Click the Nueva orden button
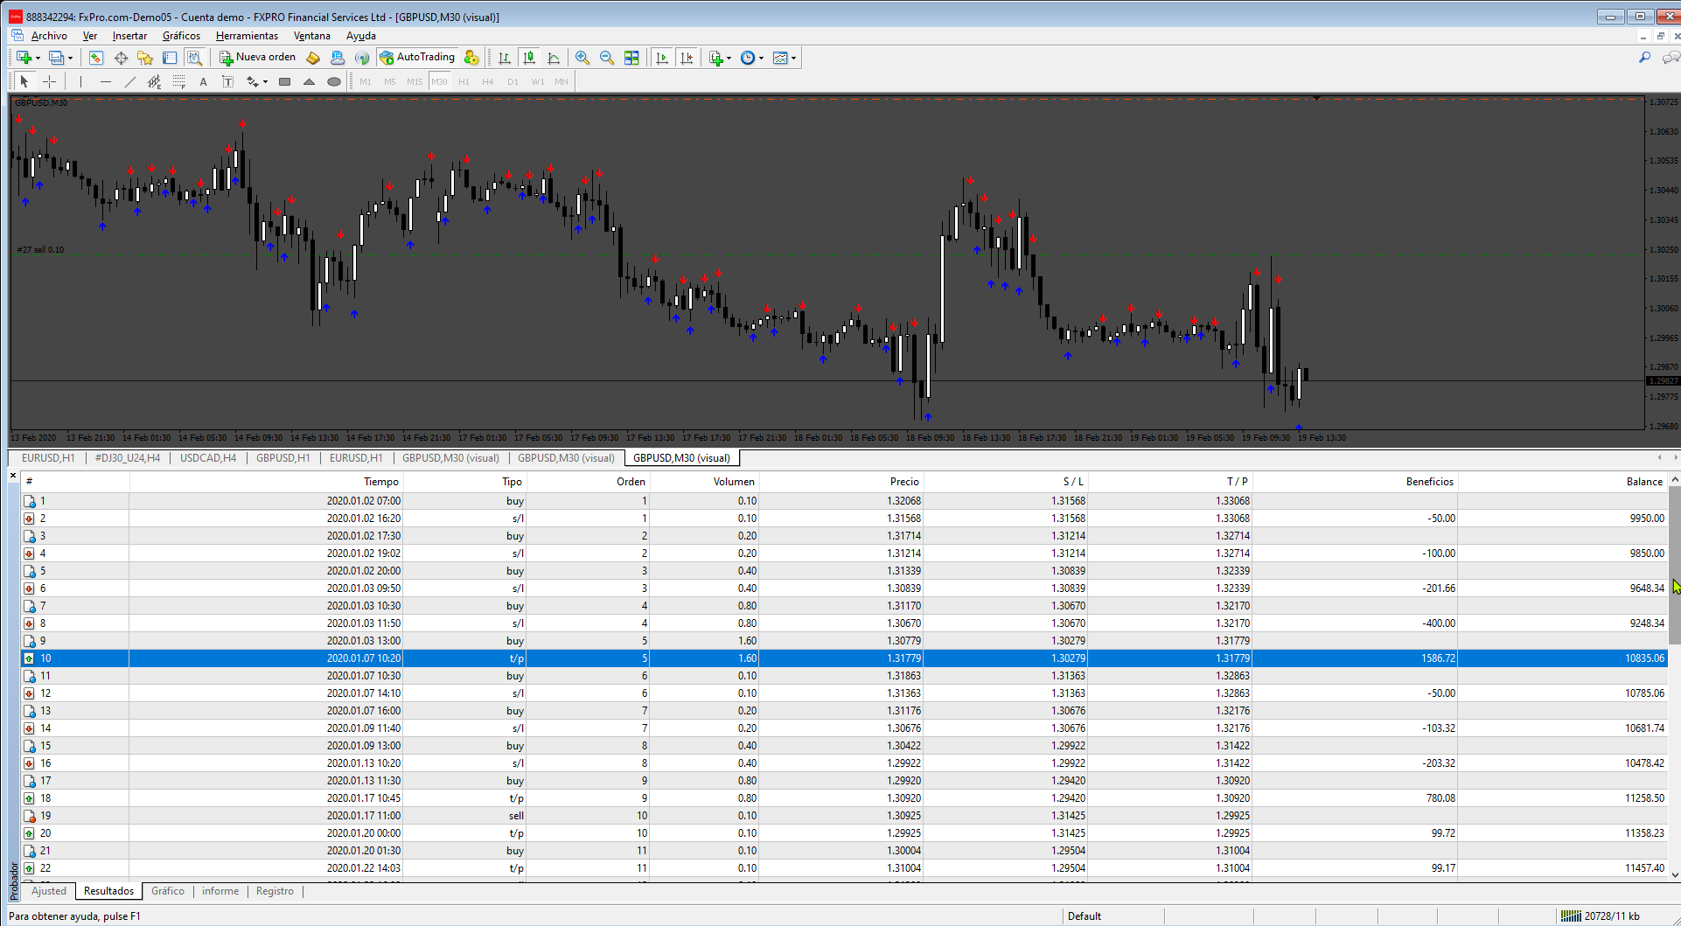 pyautogui.click(x=259, y=58)
